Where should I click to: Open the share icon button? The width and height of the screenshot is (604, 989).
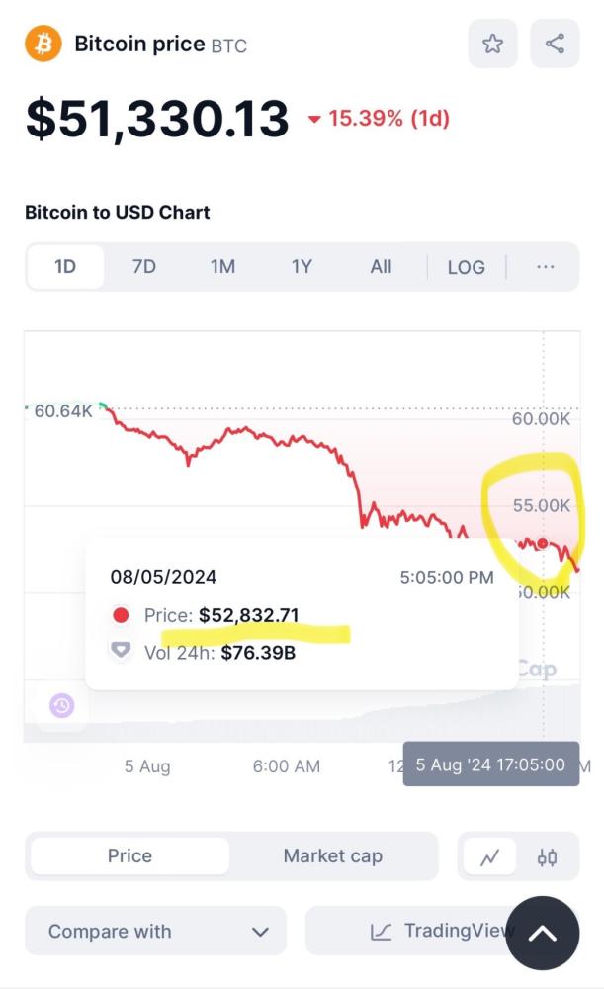(x=555, y=44)
